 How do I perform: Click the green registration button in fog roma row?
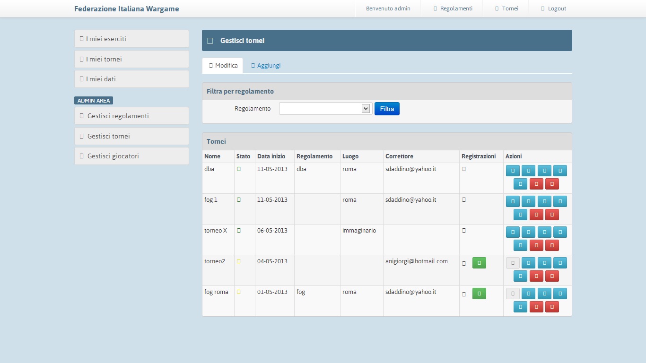click(x=479, y=294)
